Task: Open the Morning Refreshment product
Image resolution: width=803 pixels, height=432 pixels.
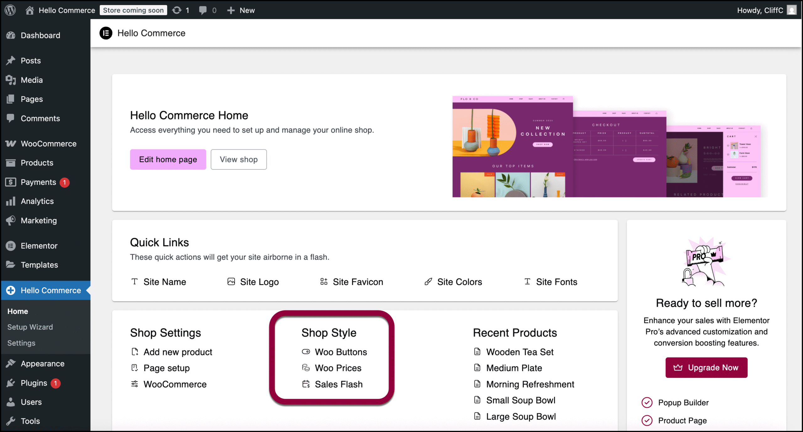Action: tap(524, 384)
